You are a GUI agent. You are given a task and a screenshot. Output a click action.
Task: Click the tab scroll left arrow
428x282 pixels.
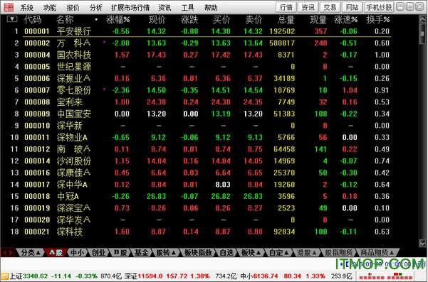4,253
